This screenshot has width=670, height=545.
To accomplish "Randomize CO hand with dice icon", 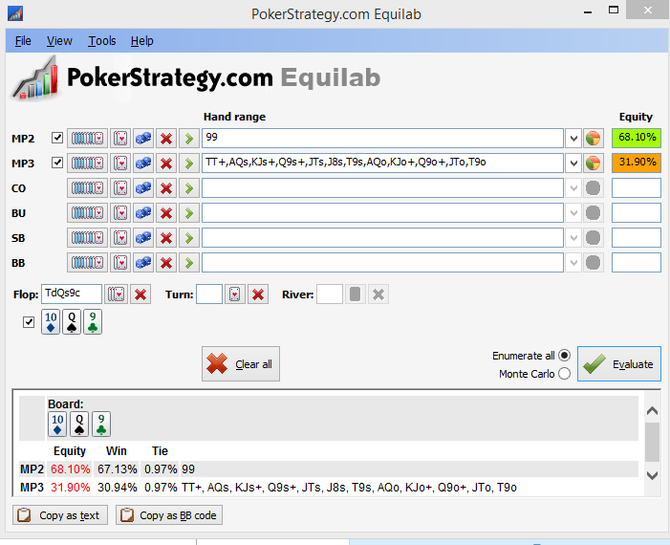I will click(x=143, y=187).
